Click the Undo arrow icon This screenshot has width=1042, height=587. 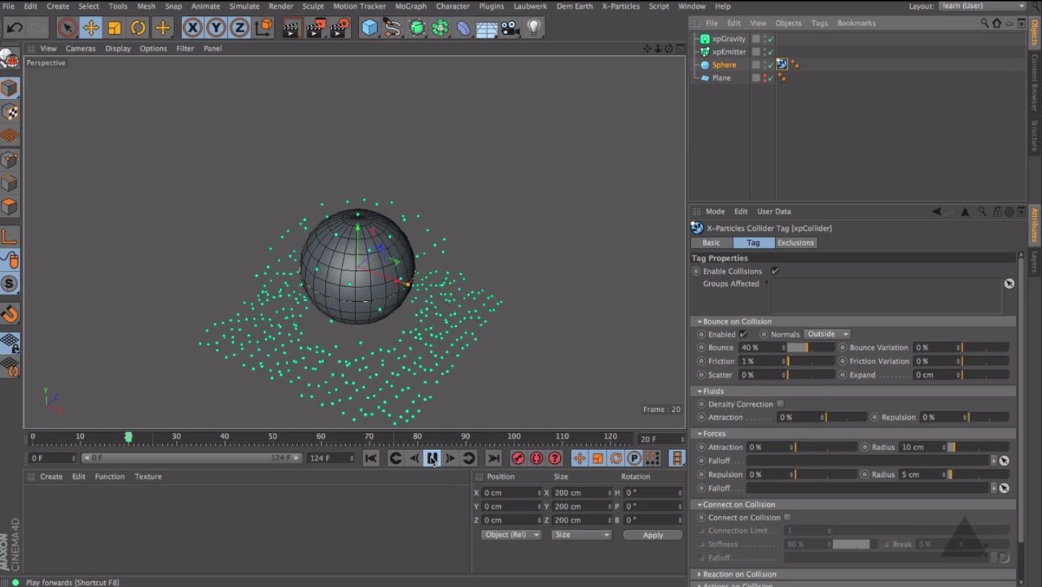pos(15,28)
